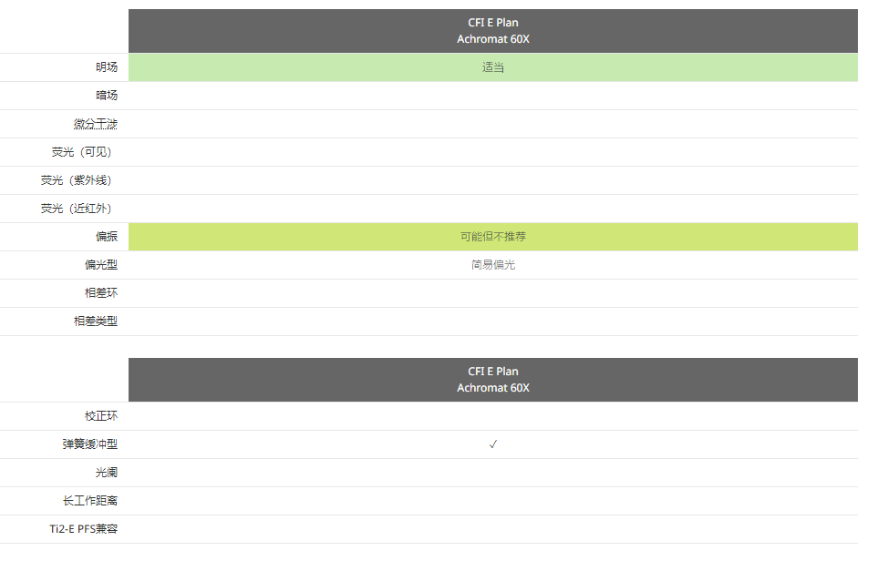
Task: Click the yellow-green 可能但不推荐 cell
Action: [x=493, y=237]
